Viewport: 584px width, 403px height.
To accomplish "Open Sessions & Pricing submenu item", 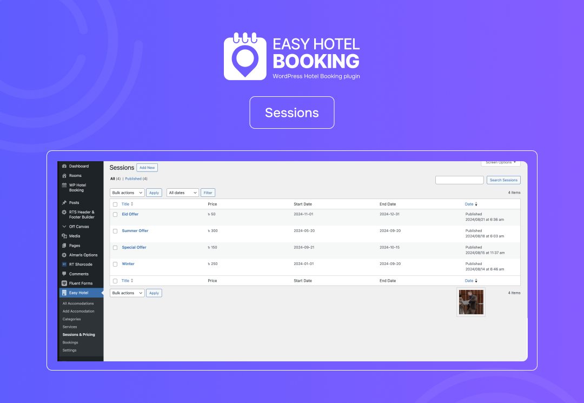I will [78, 335].
